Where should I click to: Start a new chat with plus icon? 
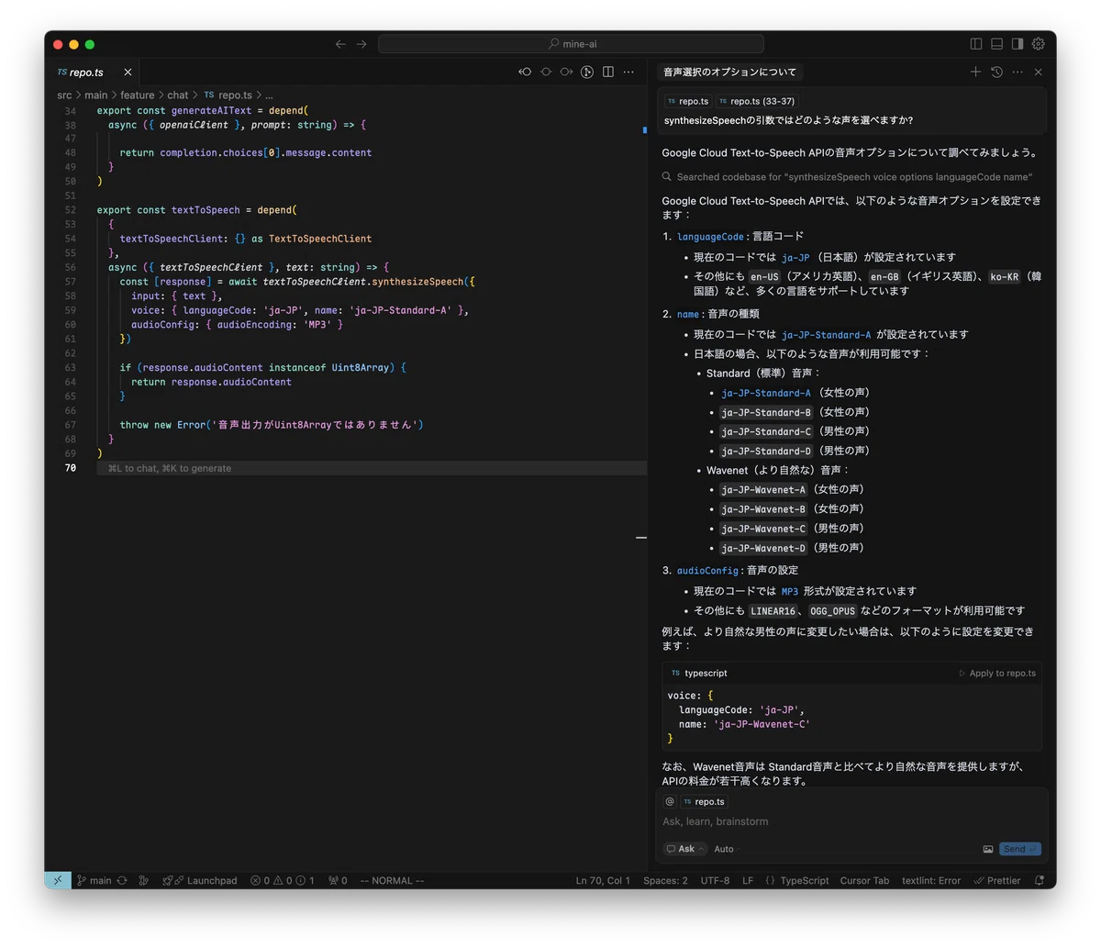(x=975, y=72)
